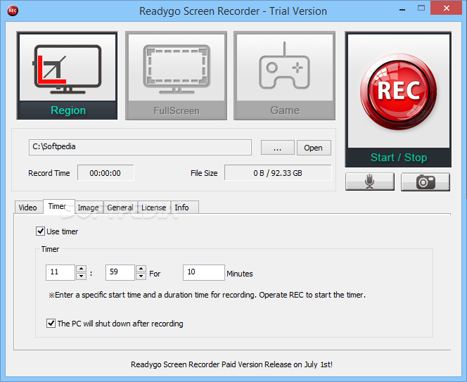Toggle the microphone audio button

click(370, 182)
